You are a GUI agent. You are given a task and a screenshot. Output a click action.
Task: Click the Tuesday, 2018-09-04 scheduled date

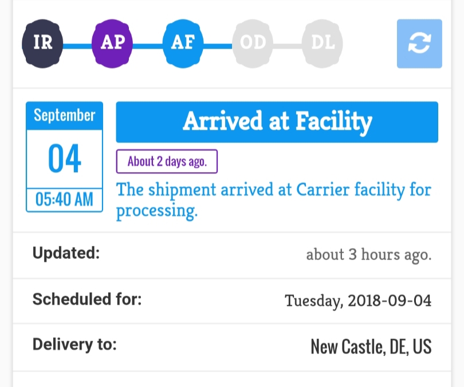(358, 301)
